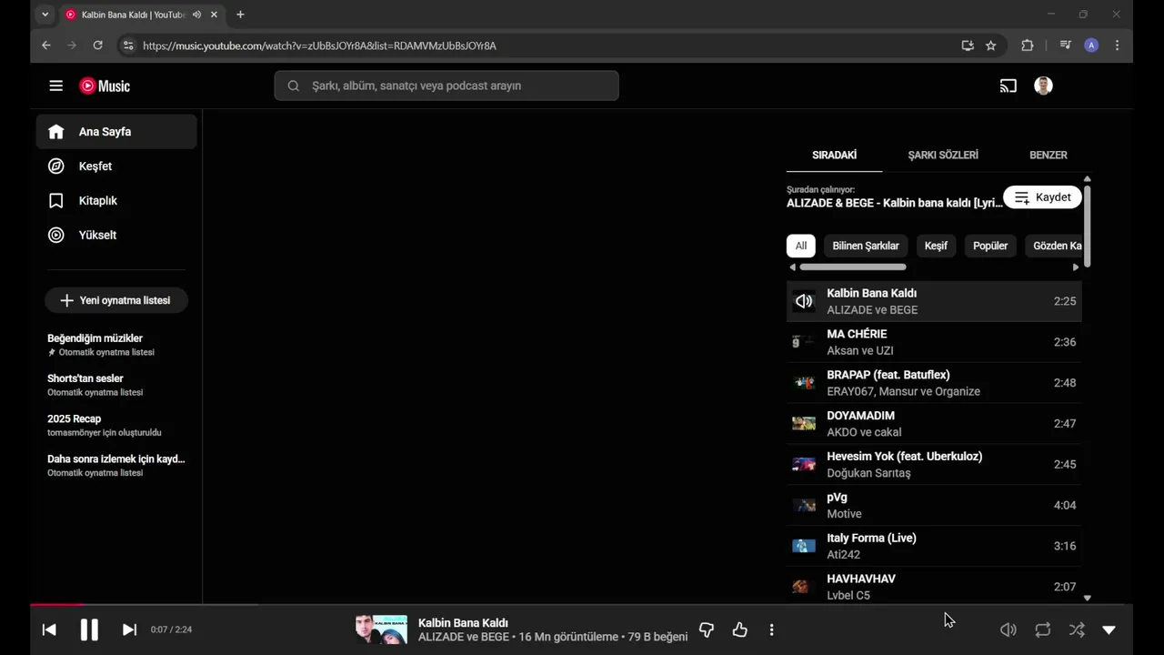This screenshot has width=1164, height=655.
Task: Click the volume speaker icon
Action: click(x=1008, y=630)
